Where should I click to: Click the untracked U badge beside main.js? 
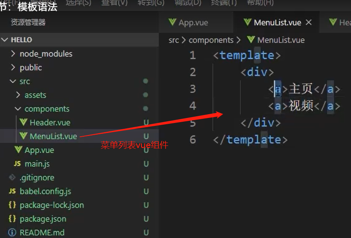(146, 164)
